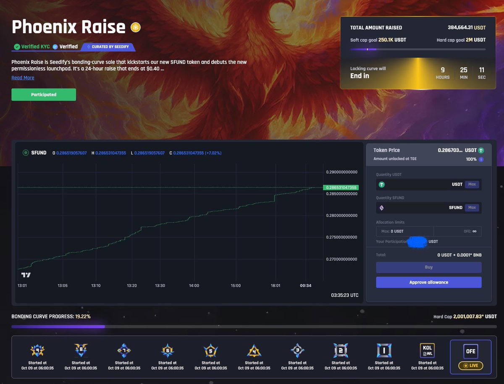Click the LIVE status pill under OFE
Viewport: 504px width, 384px height.
click(471, 366)
